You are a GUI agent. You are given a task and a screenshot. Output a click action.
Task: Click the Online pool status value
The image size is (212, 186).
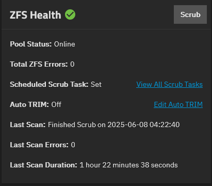click(64, 44)
